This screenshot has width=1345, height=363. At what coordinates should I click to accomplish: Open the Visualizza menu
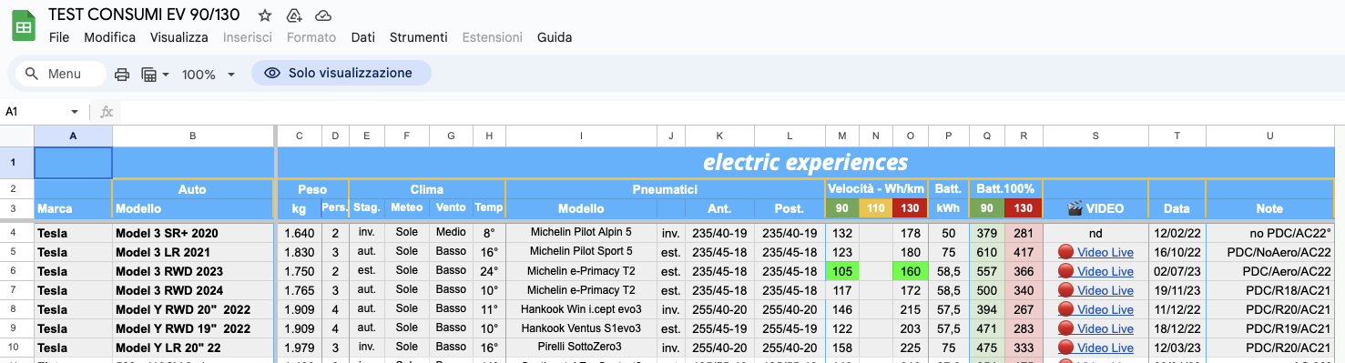pos(178,37)
